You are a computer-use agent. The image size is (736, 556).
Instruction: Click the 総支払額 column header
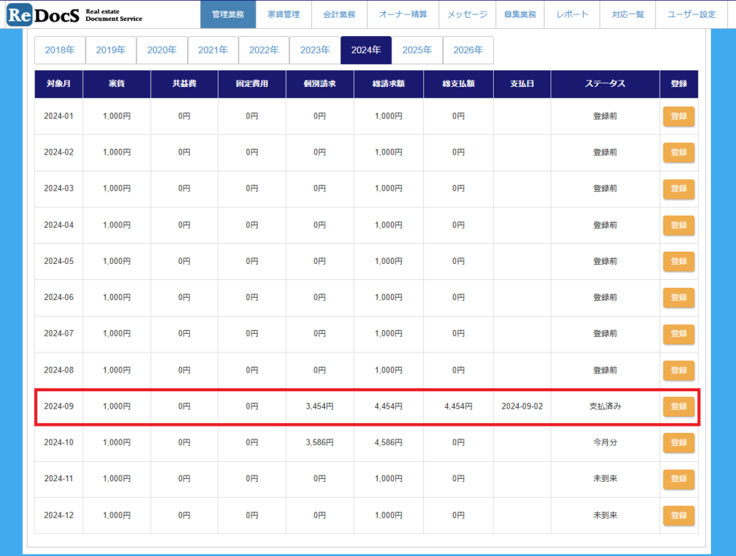[x=459, y=83]
